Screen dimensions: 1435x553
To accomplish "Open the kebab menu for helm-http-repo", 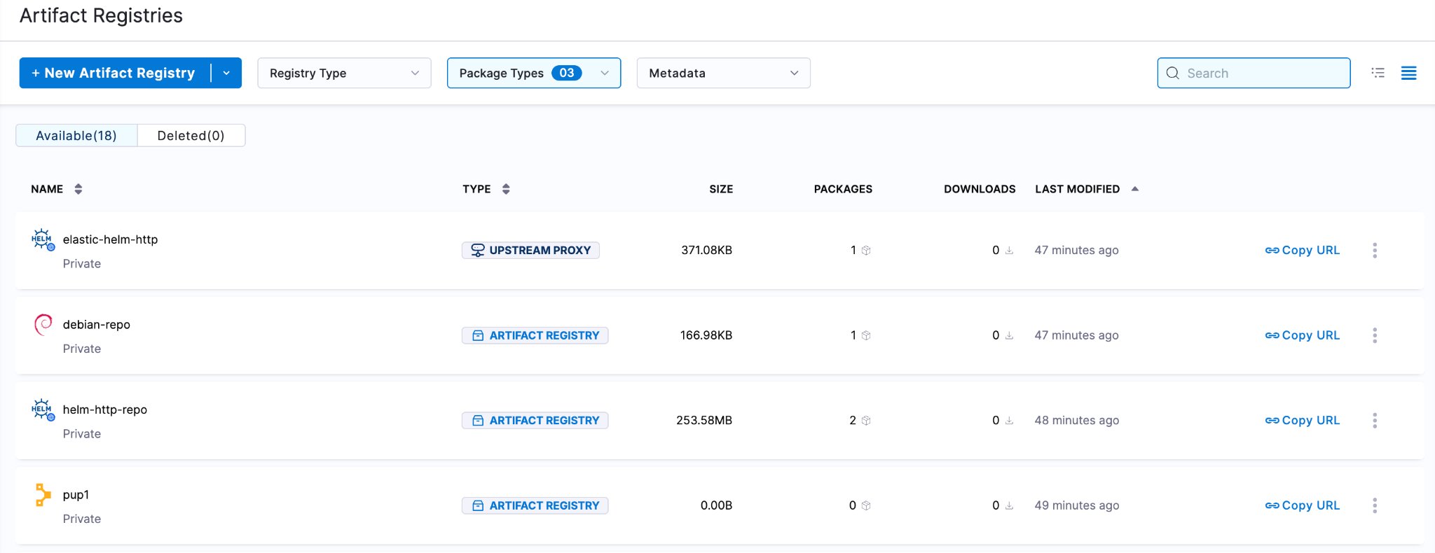I will click(1375, 421).
